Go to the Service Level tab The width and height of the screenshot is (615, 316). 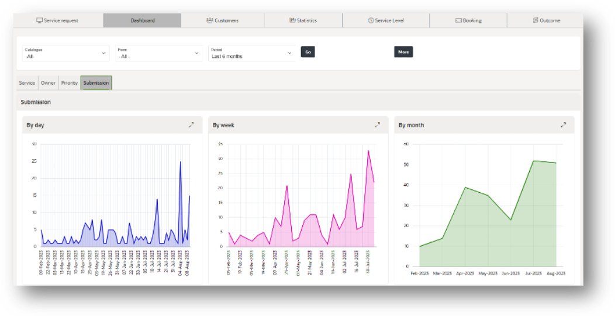click(386, 20)
